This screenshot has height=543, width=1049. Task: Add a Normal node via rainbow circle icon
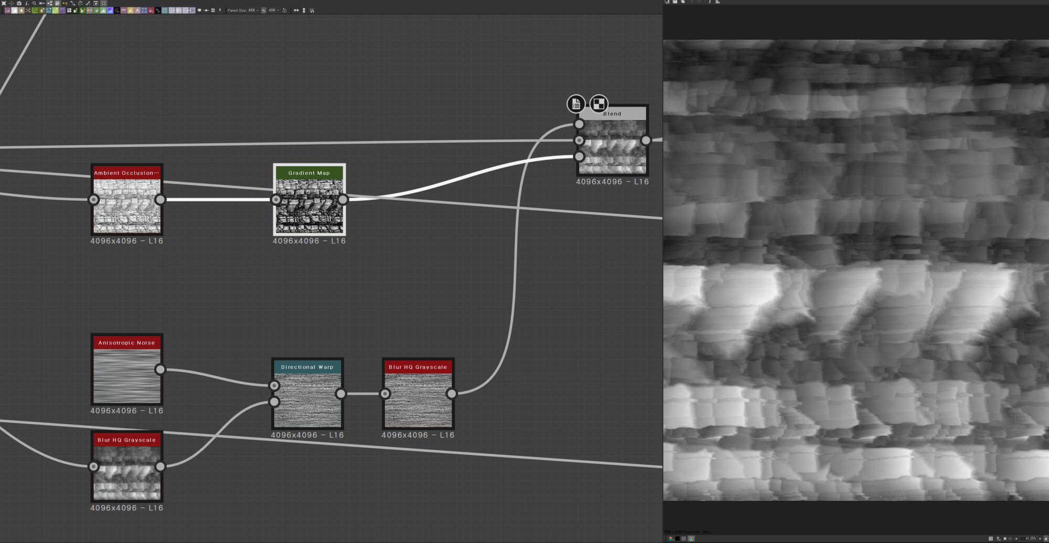[110, 10]
